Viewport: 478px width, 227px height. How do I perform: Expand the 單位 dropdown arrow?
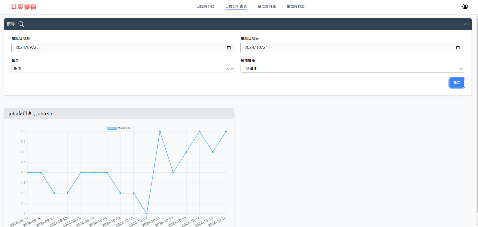[232, 69]
